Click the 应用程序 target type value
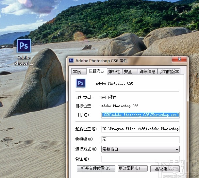This screenshot has height=178, width=199. coord(109,97)
